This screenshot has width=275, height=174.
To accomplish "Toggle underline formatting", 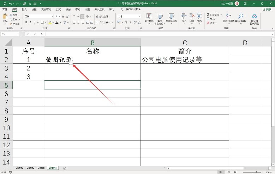I will point(35,22).
